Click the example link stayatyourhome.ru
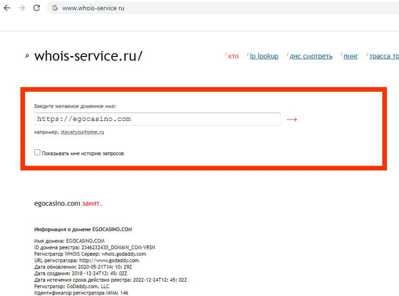Image resolution: width=399 pixels, height=296 pixels. tap(82, 132)
